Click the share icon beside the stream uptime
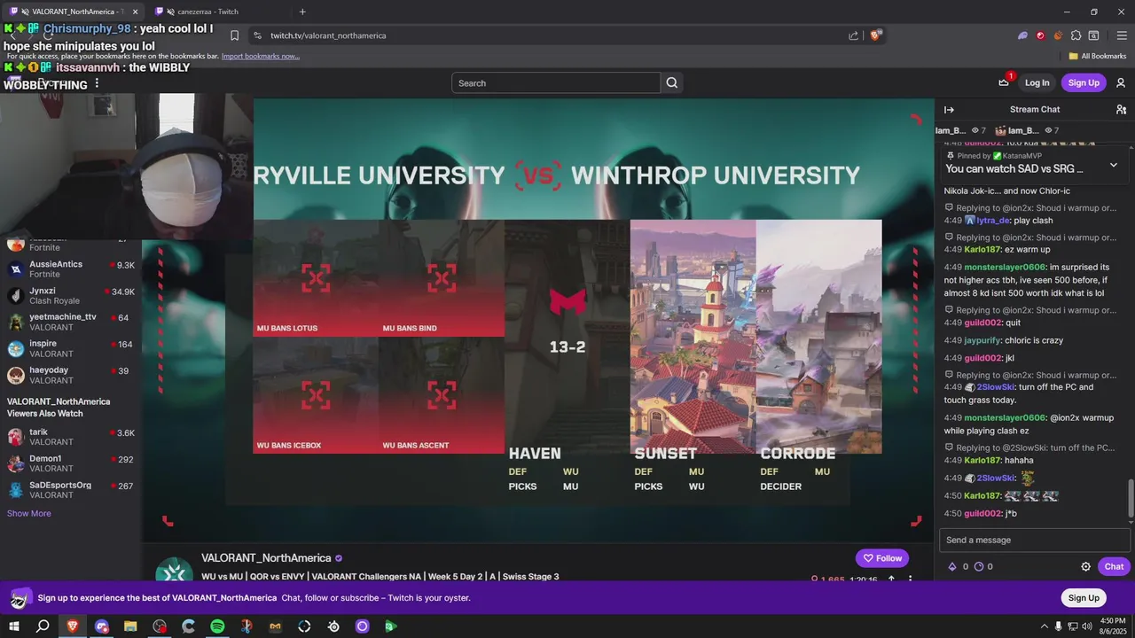The image size is (1135, 638). point(891,580)
